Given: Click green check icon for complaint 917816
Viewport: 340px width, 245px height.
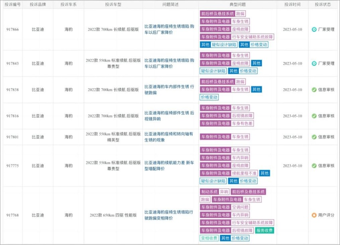Looking at the screenshot, I should 314,116.
